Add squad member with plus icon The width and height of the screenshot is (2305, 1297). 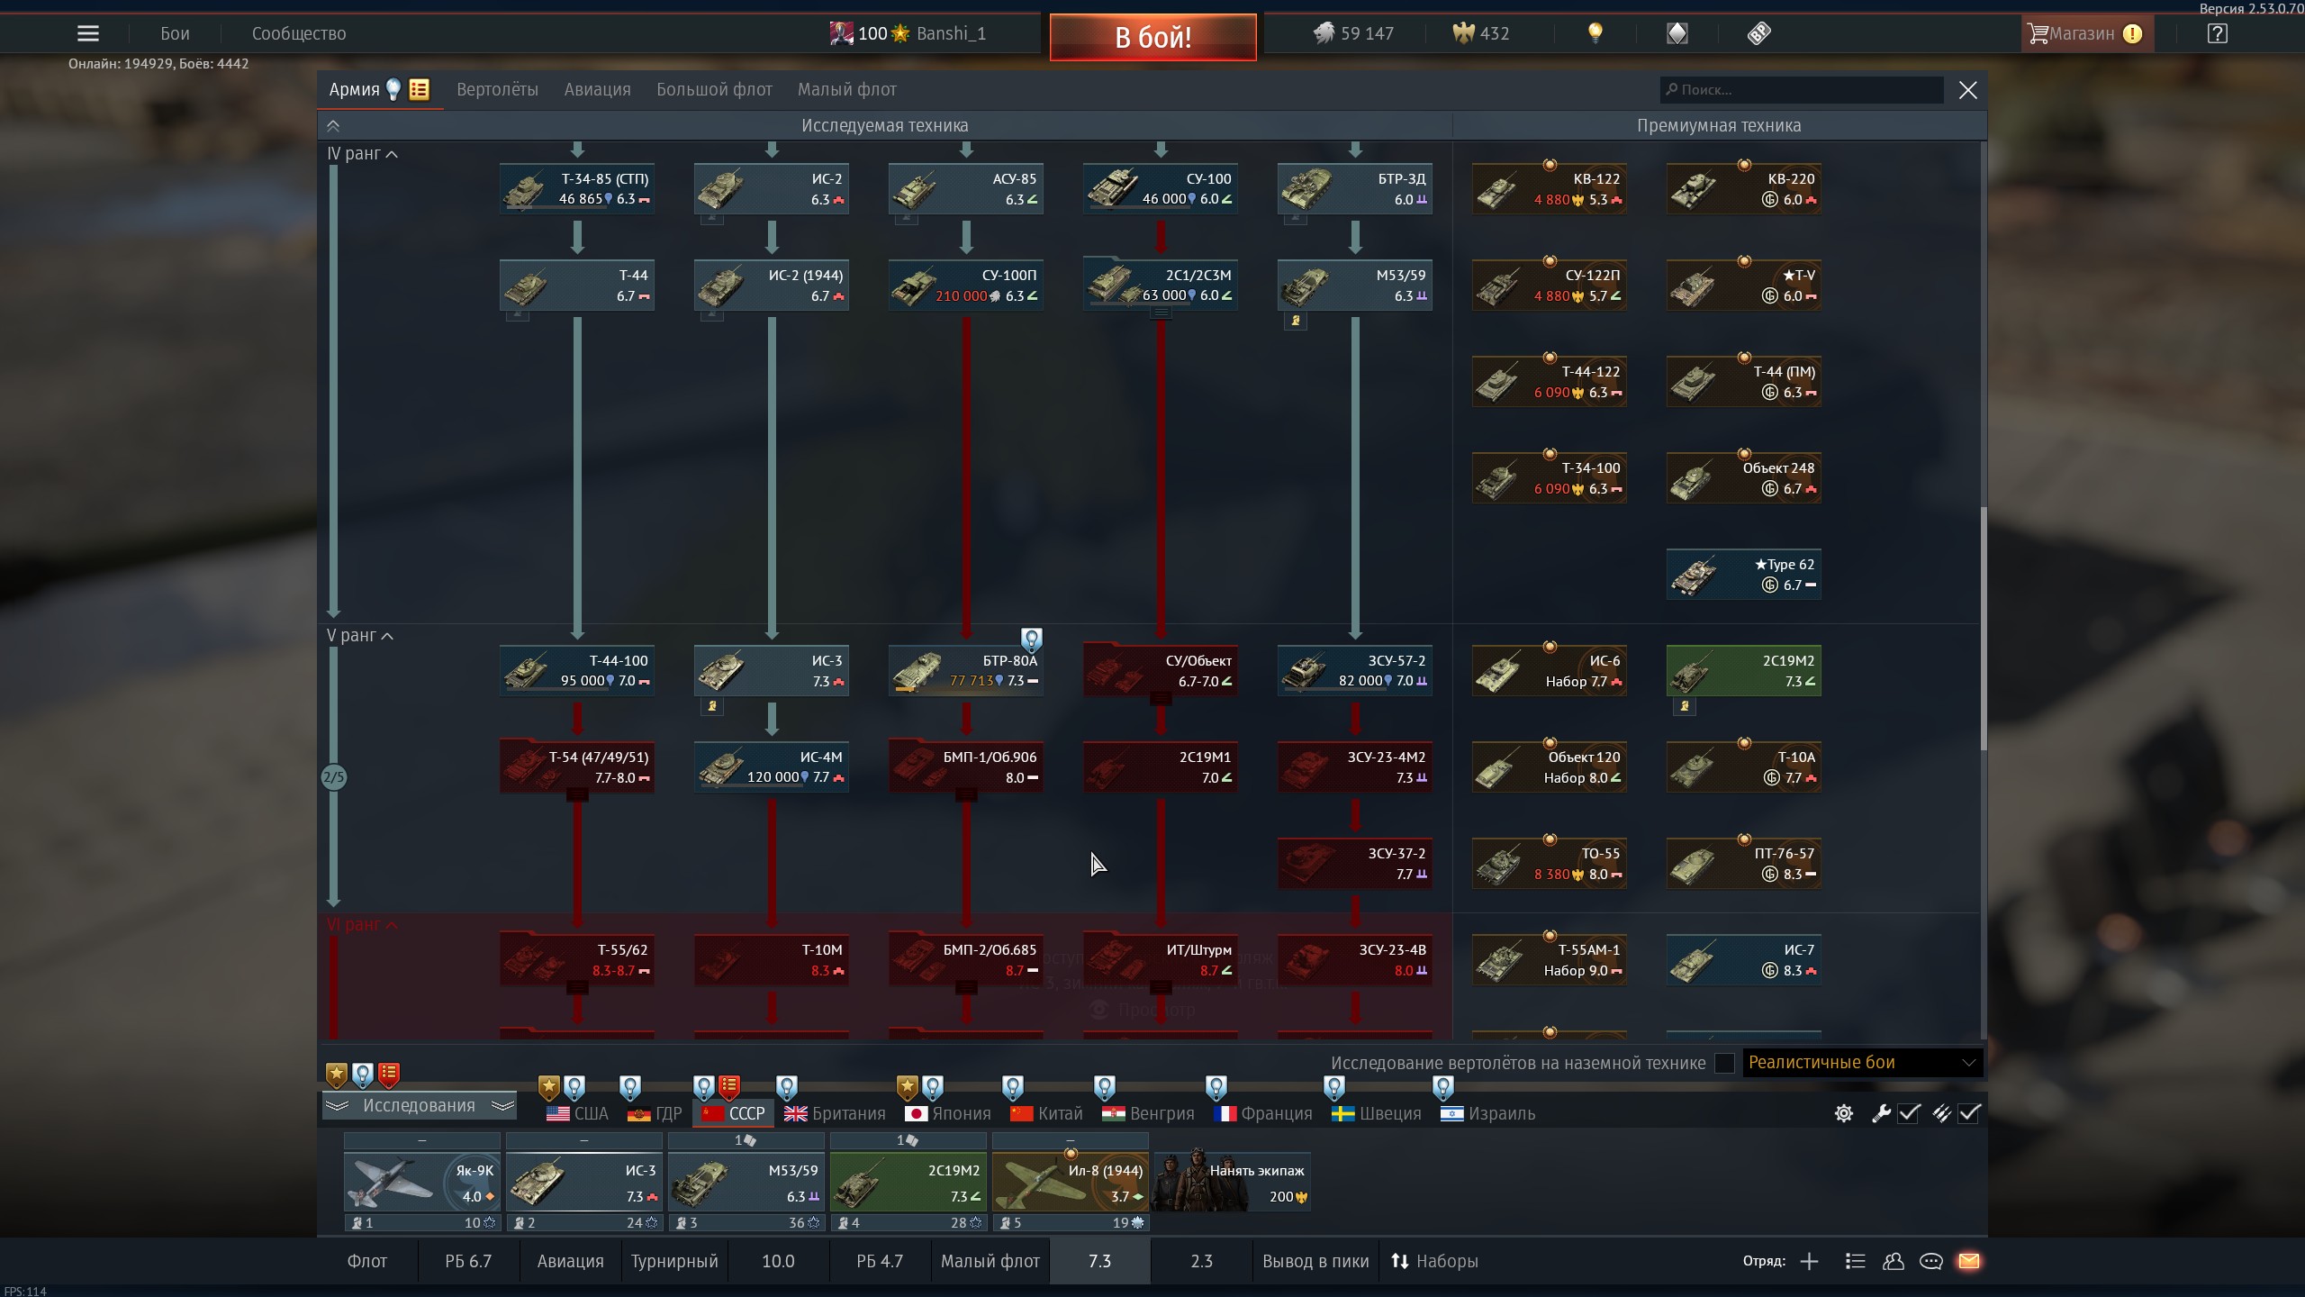pyautogui.click(x=1809, y=1261)
